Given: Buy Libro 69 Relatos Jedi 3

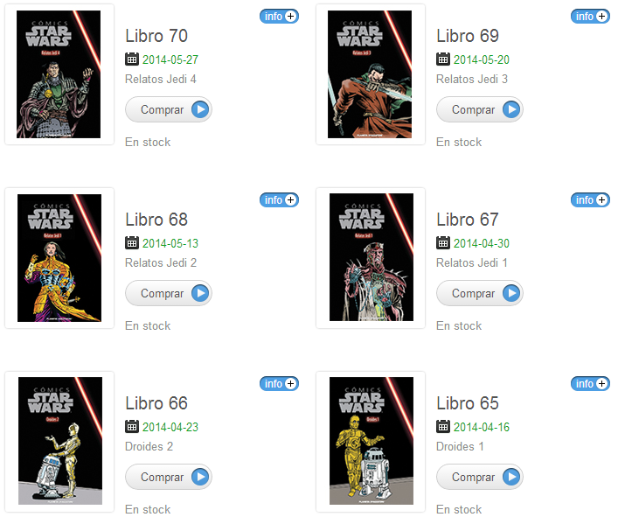Looking at the screenshot, I should (480, 109).
